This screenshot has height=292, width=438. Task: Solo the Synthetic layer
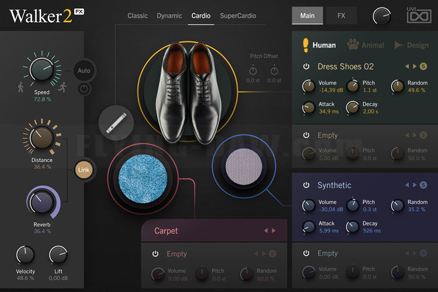(x=423, y=185)
